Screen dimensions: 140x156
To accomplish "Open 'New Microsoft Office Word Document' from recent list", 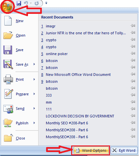I will pos(78,75).
